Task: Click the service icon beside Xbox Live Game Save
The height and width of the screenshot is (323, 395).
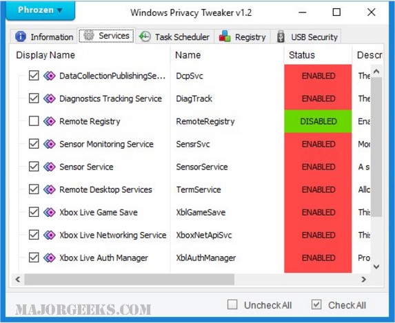Action: tap(50, 212)
